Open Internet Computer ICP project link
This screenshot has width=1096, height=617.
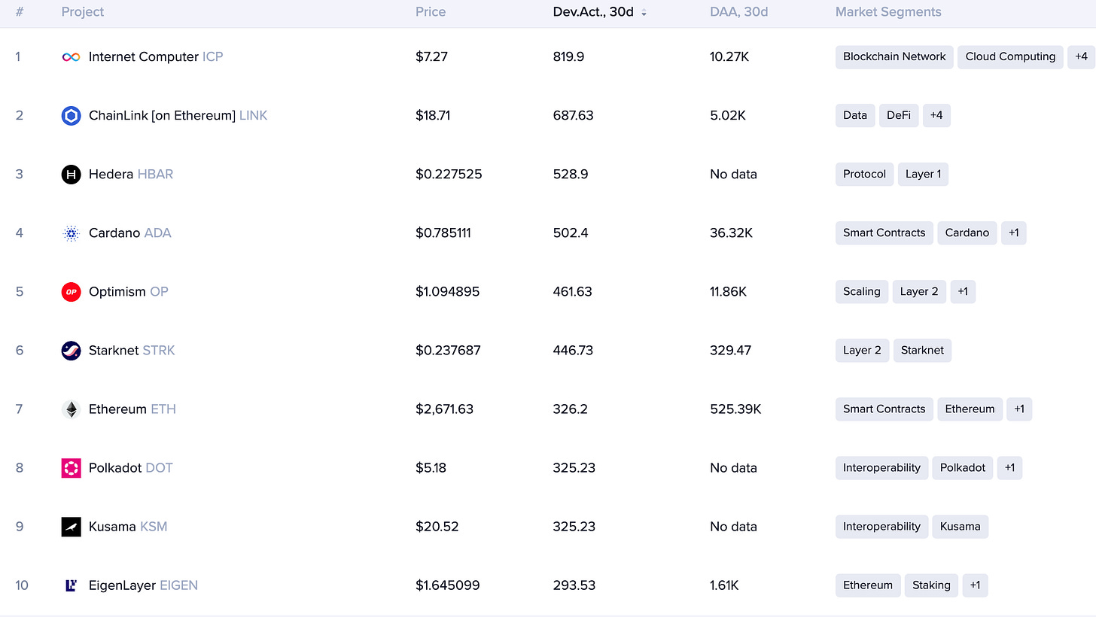coord(156,57)
